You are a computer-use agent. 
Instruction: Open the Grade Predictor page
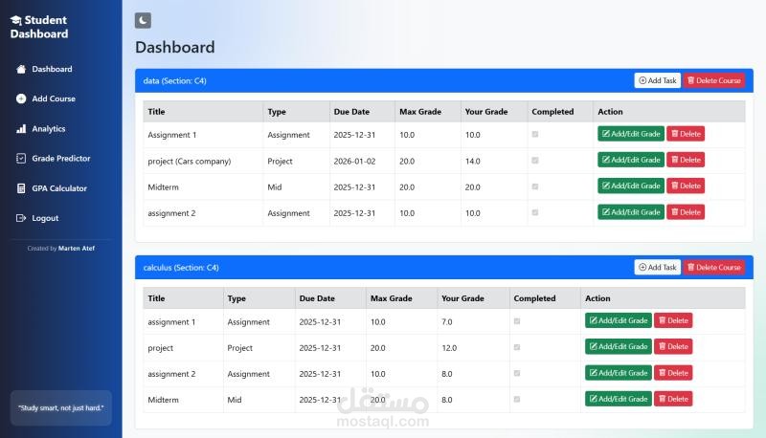click(61, 159)
